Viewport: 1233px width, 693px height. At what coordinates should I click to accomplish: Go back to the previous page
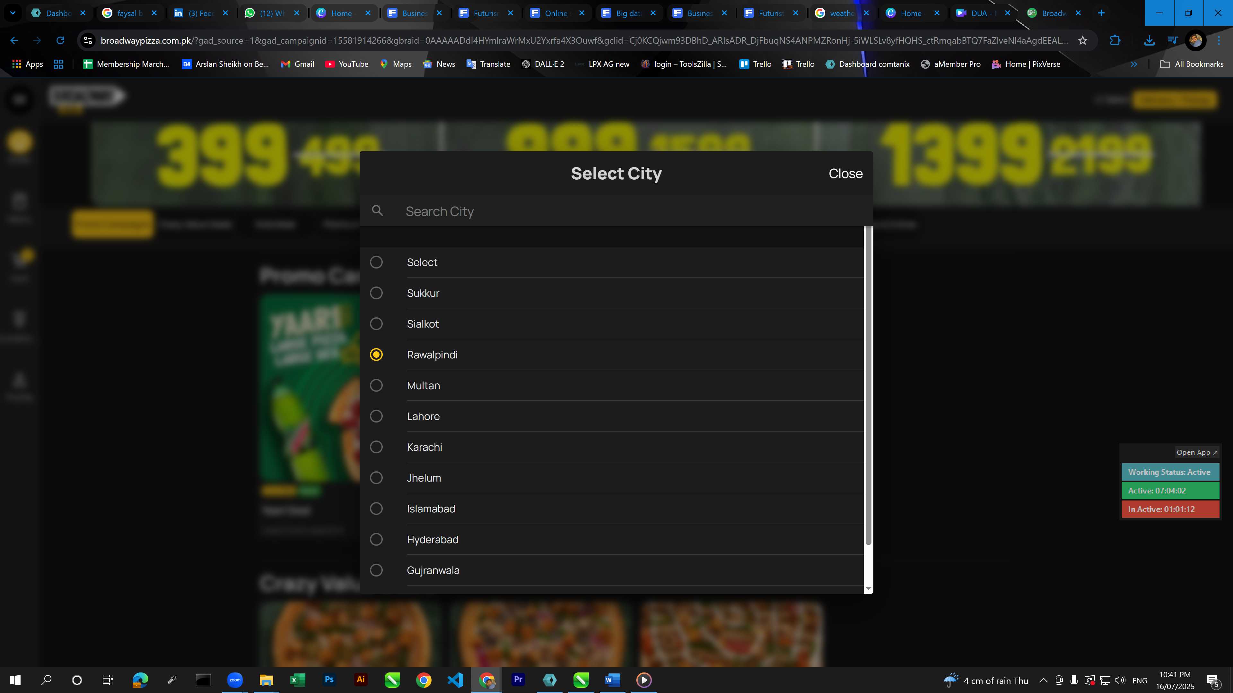point(14,41)
